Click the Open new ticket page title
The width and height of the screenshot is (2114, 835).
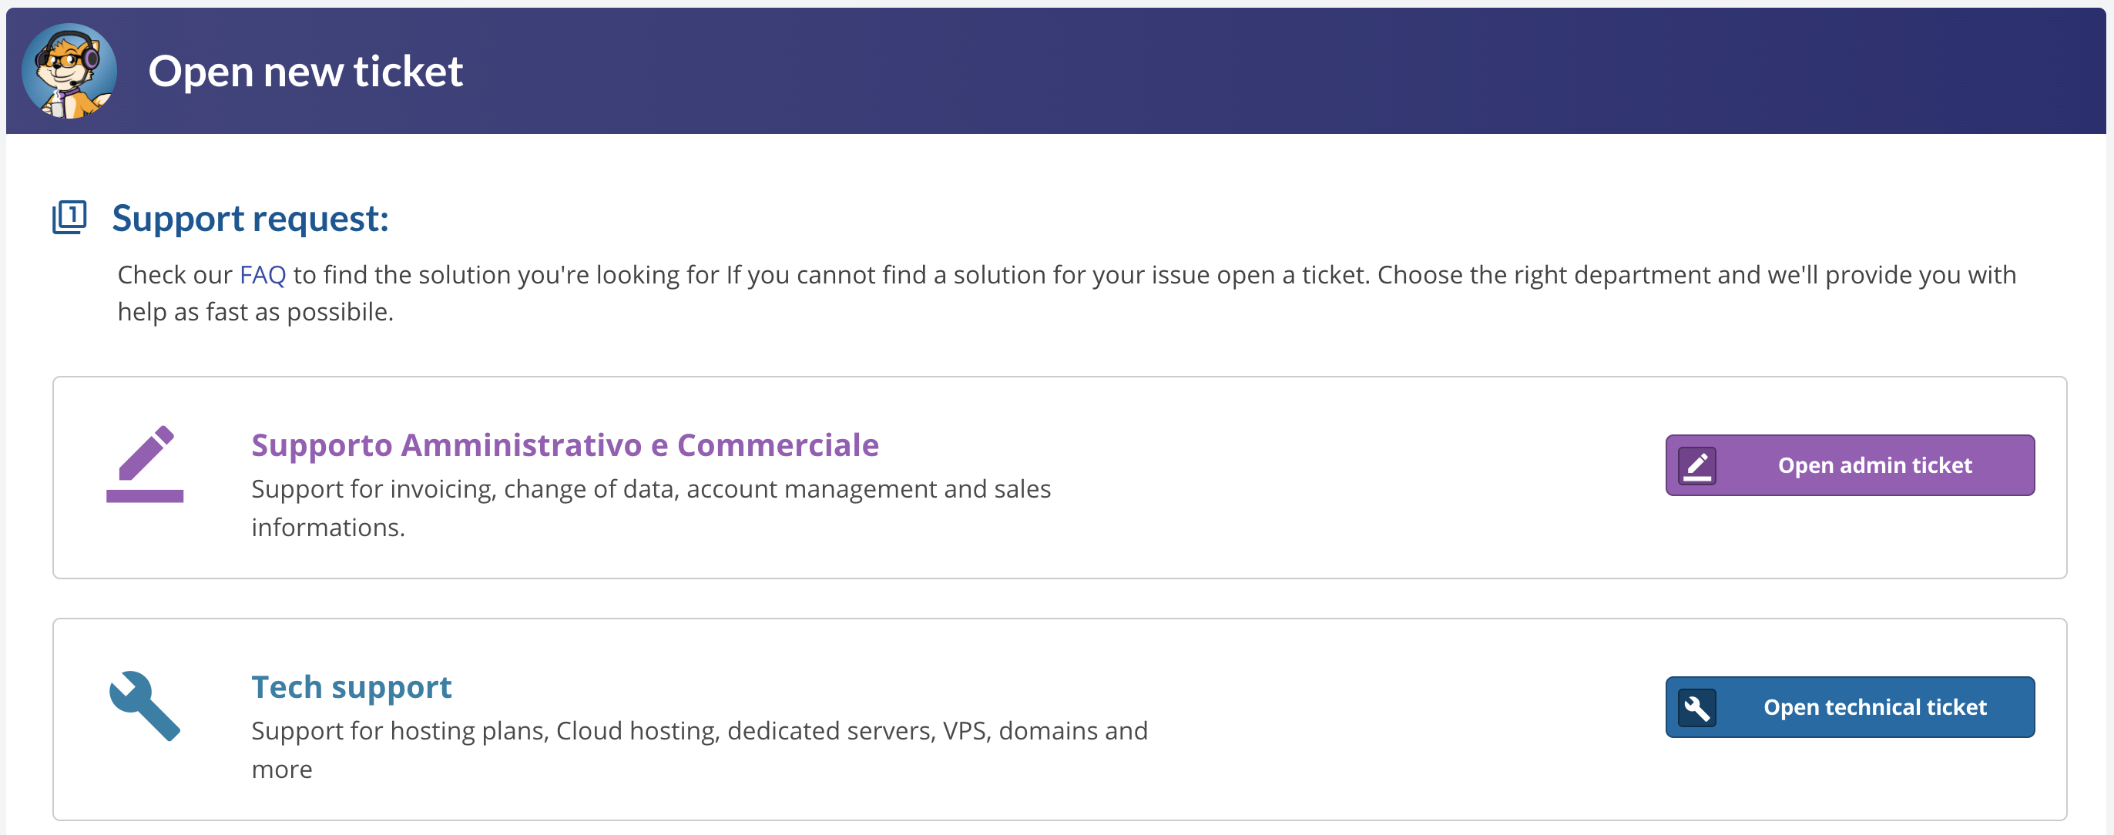click(x=305, y=72)
